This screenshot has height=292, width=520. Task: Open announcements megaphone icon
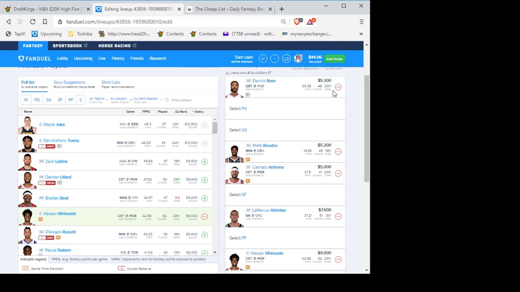coord(286,59)
